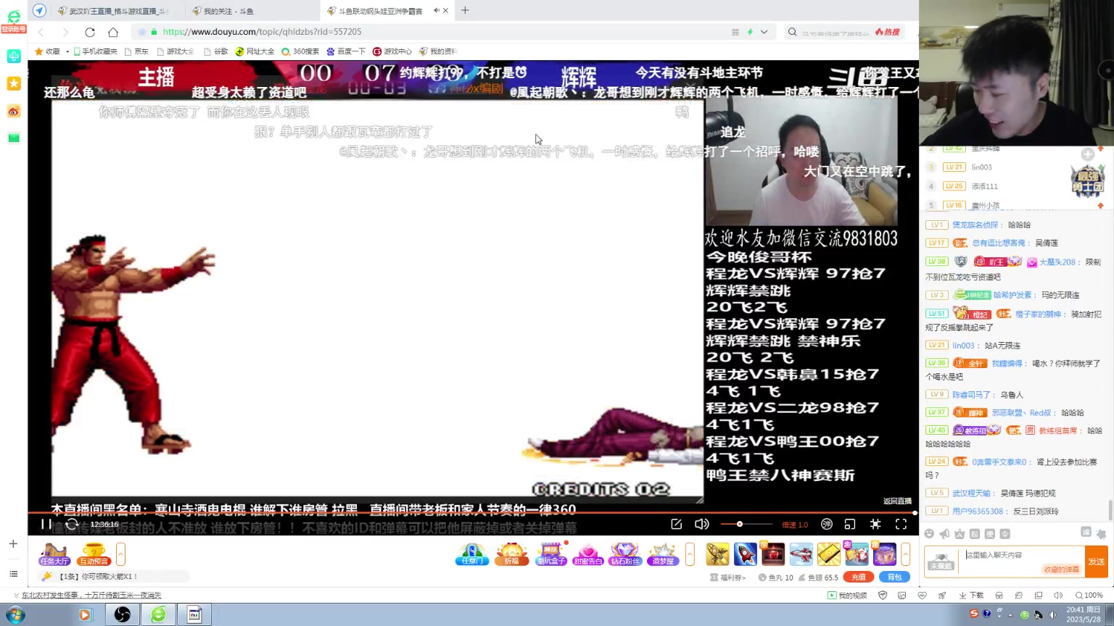Open a new browser tab
This screenshot has width=1114, height=626.
[x=465, y=10]
